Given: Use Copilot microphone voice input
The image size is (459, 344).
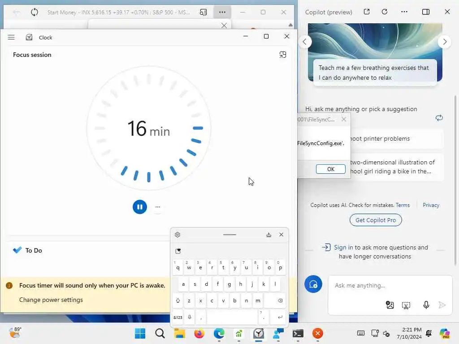Looking at the screenshot, I should [x=426, y=305].
